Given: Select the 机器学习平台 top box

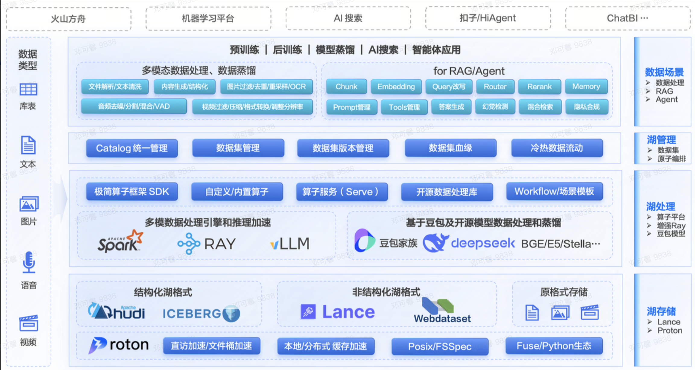Looking at the screenshot, I should click(x=208, y=19).
